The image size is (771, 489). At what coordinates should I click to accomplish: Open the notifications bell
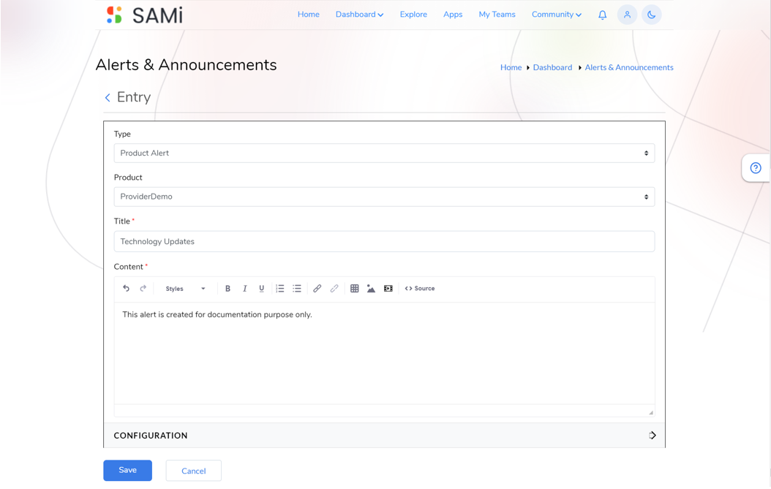[x=602, y=15]
